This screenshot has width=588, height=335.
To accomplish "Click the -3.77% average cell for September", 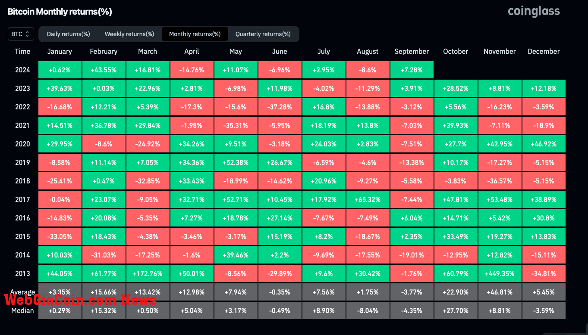I will click(412, 292).
